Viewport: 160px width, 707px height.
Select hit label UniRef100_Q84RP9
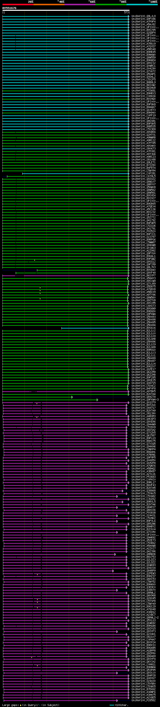(143, 571)
